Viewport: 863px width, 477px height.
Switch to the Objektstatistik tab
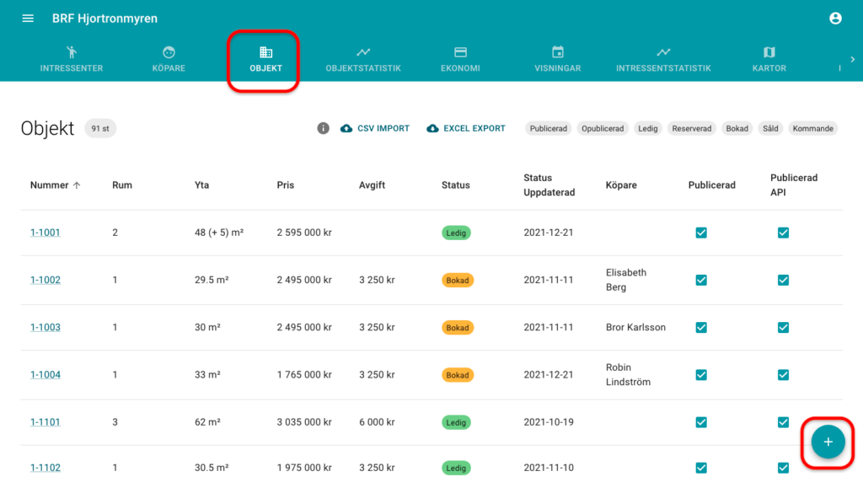tap(363, 59)
